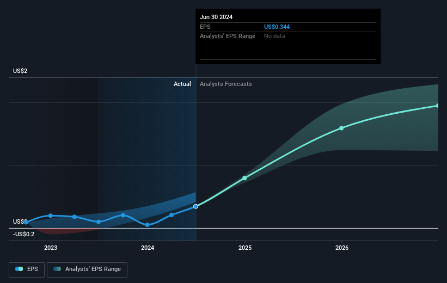Click the -US$0.2 y-axis label
The height and width of the screenshot is (283, 447).
point(23,234)
